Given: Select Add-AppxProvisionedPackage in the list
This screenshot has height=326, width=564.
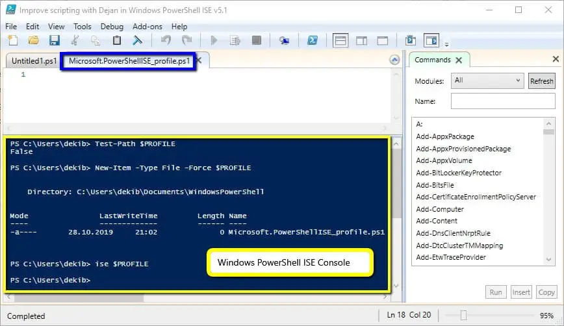Looking at the screenshot, I should [x=463, y=149].
